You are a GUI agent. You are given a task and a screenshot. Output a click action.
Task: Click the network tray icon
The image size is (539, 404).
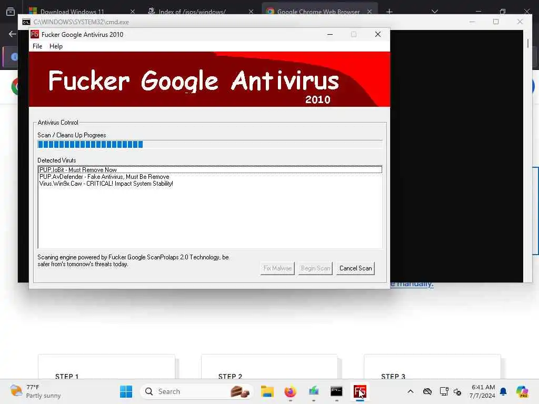point(444,391)
